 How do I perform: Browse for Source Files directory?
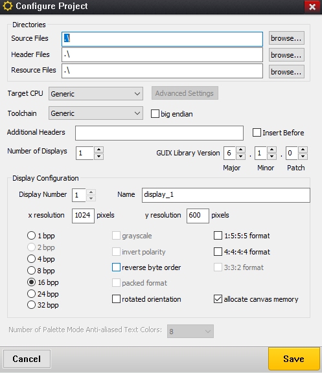(x=286, y=38)
